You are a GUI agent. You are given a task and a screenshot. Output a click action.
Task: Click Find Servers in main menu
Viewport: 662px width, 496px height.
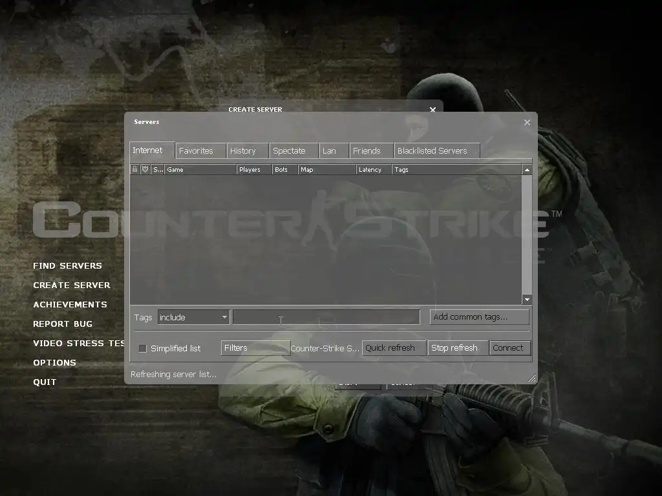pyautogui.click(x=67, y=265)
